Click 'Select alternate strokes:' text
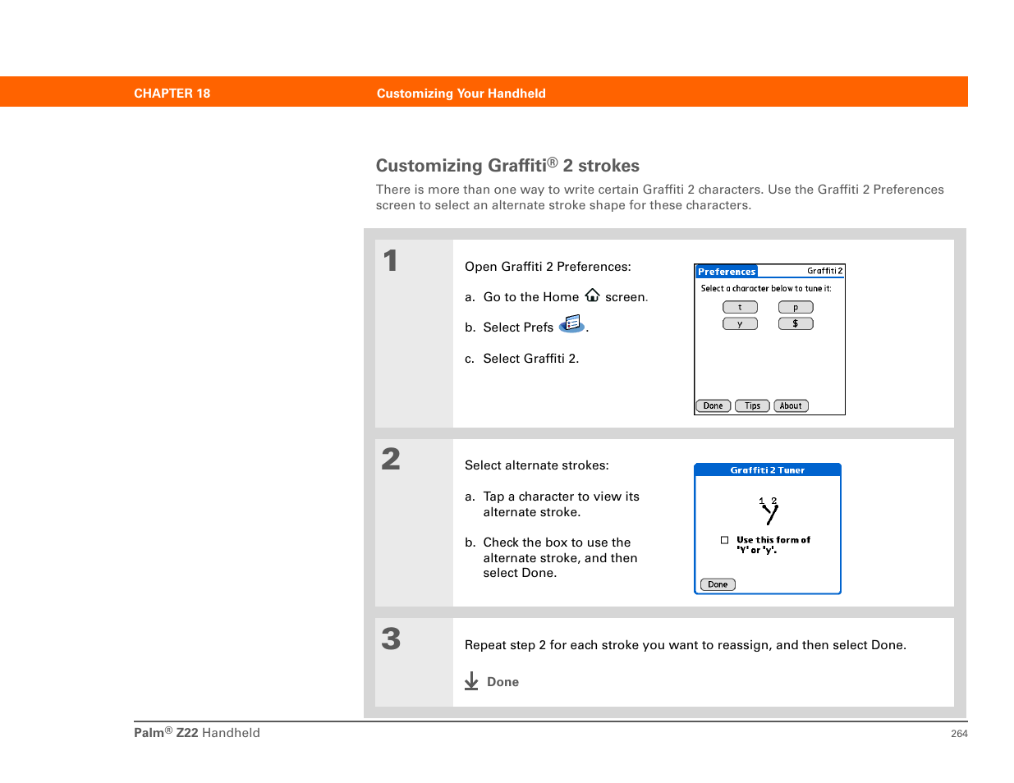1014x783 pixels. (x=537, y=465)
